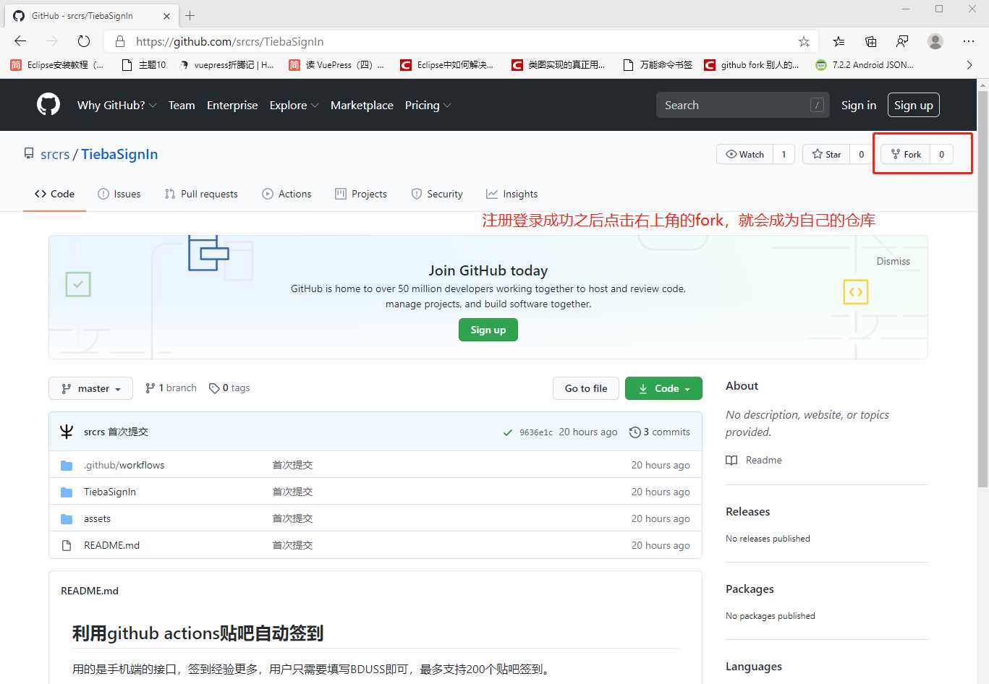The width and height of the screenshot is (989, 684).
Task: Open the Marketplace nav link
Action: click(x=362, y=105)
